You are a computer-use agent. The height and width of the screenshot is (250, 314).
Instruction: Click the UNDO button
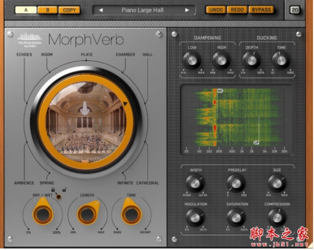coord(216,9)
